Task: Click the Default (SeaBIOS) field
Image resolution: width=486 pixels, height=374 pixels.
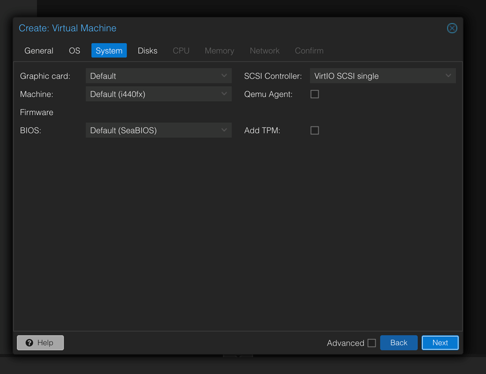Action: pos(159,130)
